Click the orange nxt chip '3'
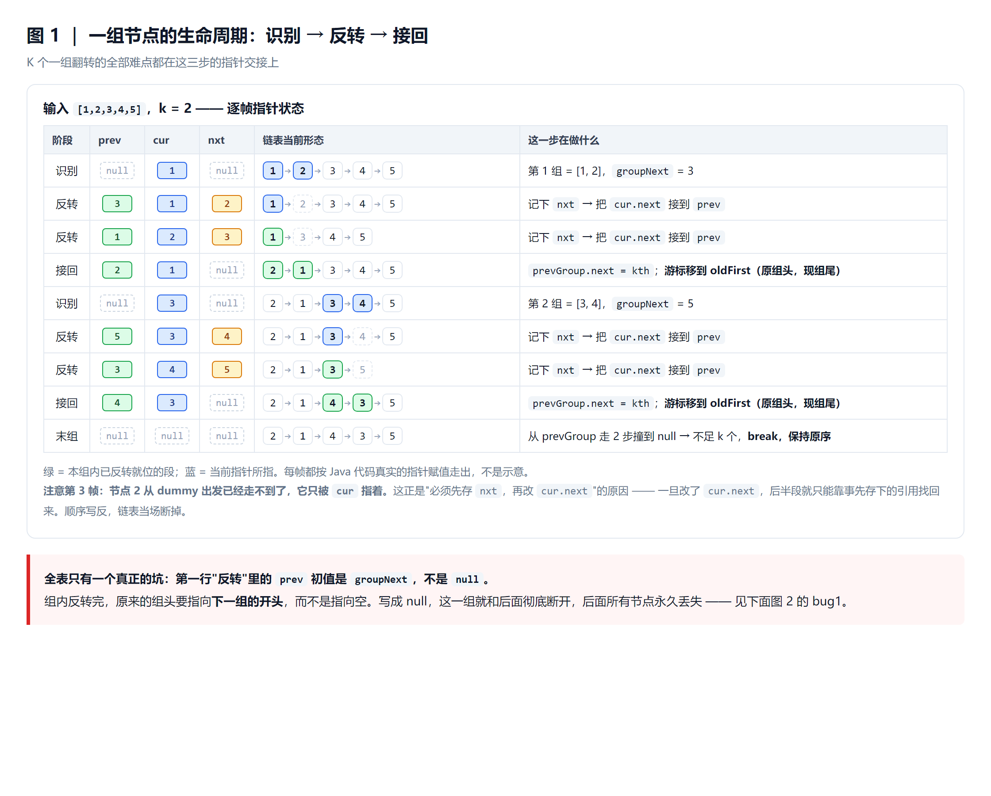 point(227,237)
